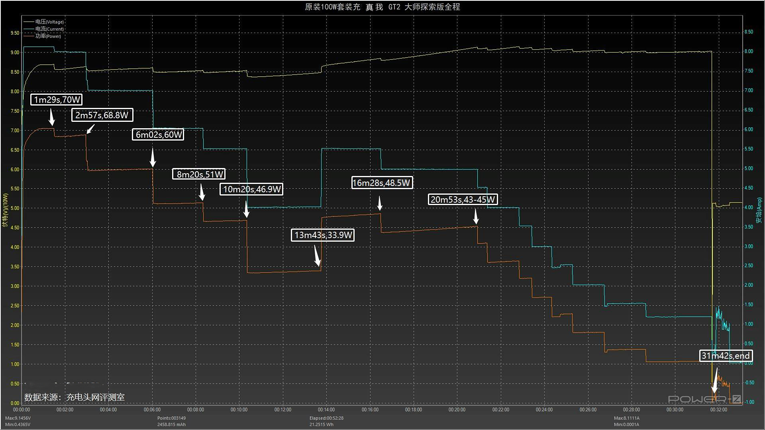This screenshot has height=430, width=765.
Task: Click the 6.00 right ampere axis tick
Action: pos(749,129)
